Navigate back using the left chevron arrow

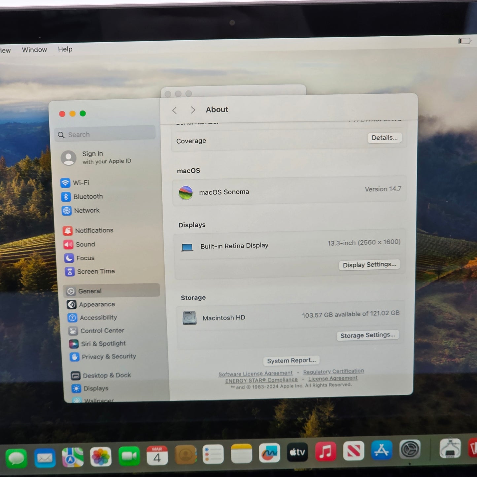tap(174, 110)
